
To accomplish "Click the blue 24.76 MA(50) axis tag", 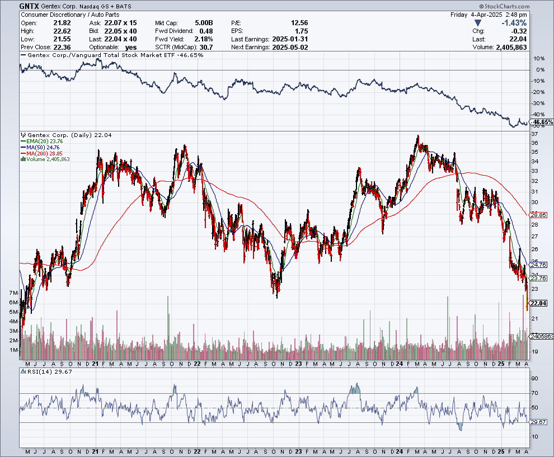I will 538,265.
